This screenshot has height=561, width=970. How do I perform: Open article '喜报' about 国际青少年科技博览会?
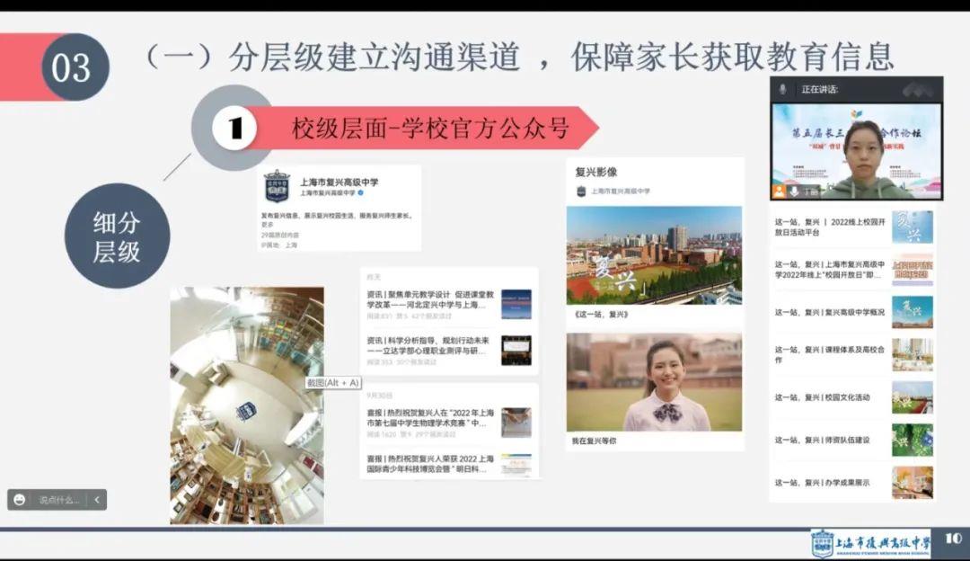coord(430,464)
